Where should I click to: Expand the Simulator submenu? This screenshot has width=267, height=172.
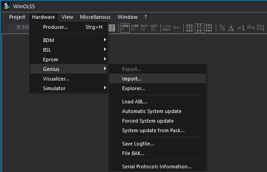(69, 88)
